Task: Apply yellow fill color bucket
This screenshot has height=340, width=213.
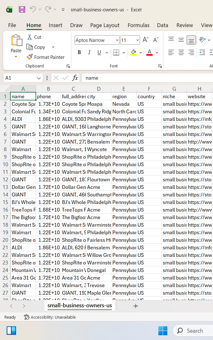Action: [133, 53]
